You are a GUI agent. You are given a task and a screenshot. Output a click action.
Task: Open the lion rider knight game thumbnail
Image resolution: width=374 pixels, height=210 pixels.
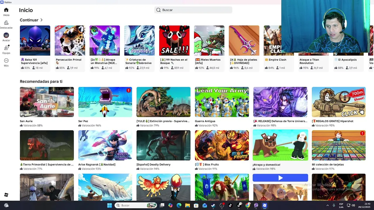(222, 187)
